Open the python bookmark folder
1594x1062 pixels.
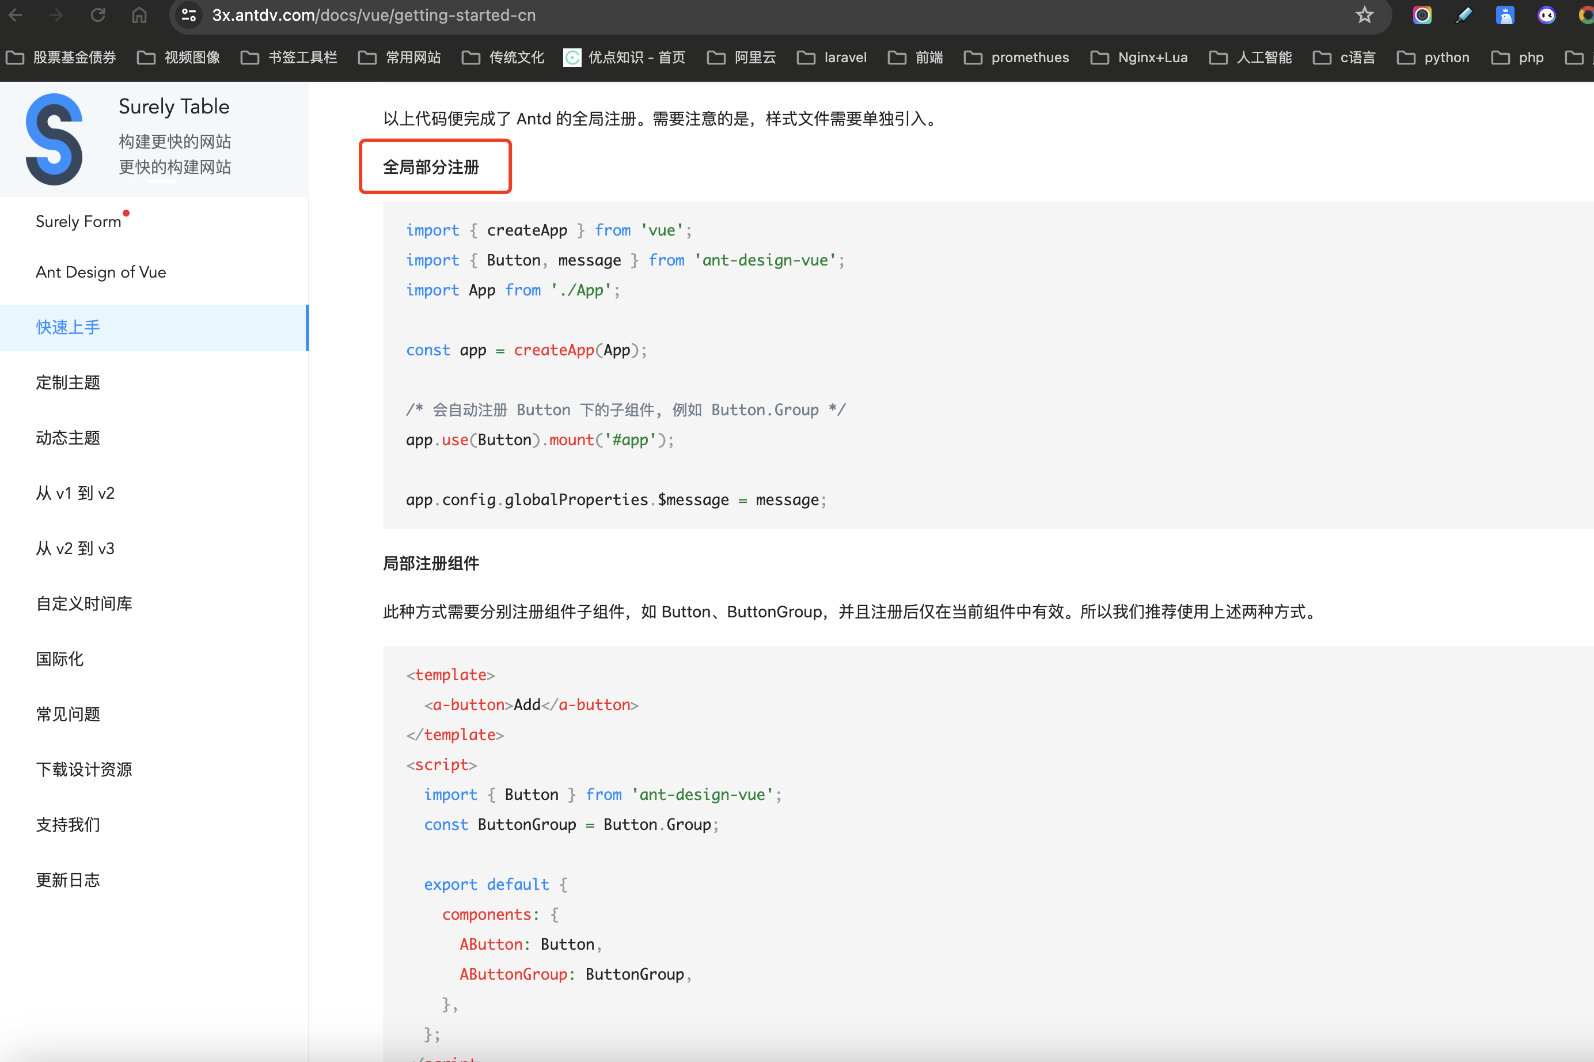1433,58
